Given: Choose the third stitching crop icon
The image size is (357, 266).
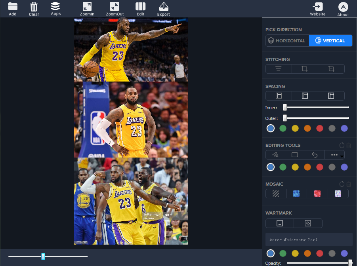Looking at the screenshot, I should [331, 69].
